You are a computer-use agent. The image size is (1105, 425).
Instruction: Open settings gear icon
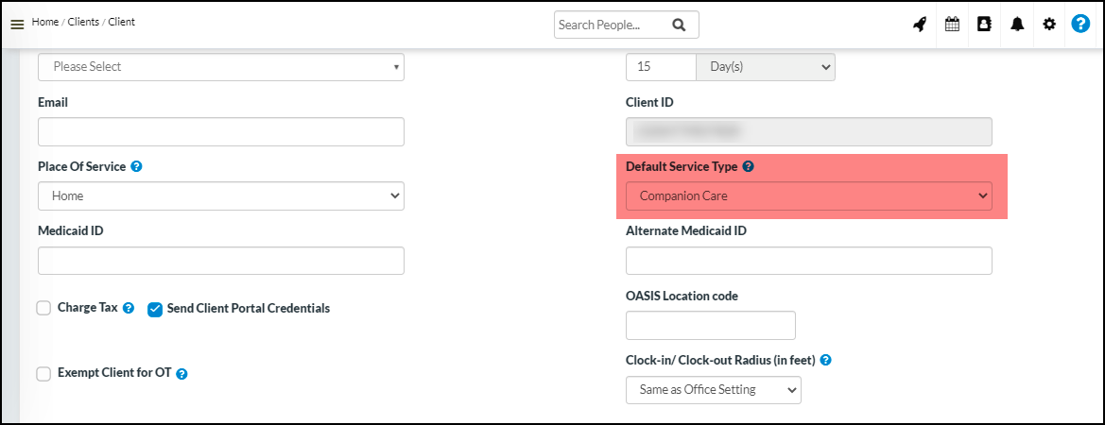pyautogui.click(x=1049, y=25)
